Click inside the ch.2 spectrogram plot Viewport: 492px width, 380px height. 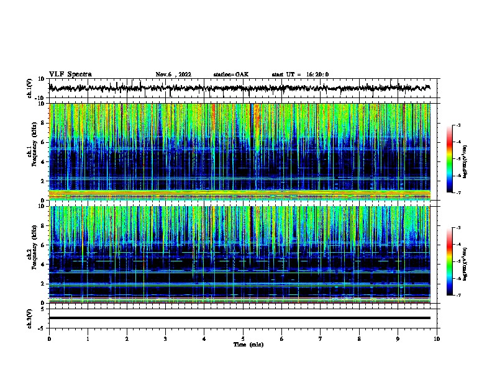[x=240, y=255]
